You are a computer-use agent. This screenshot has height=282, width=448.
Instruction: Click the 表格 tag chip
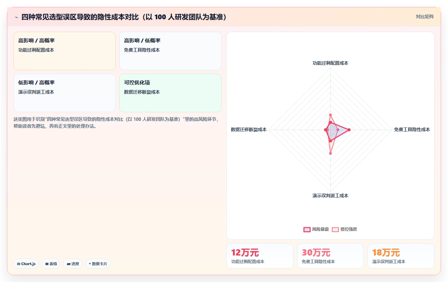pyautogui.click(x=51, y=264)
